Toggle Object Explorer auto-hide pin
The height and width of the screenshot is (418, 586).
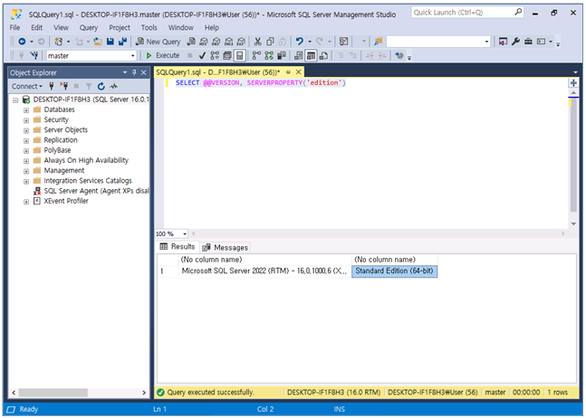134,72
